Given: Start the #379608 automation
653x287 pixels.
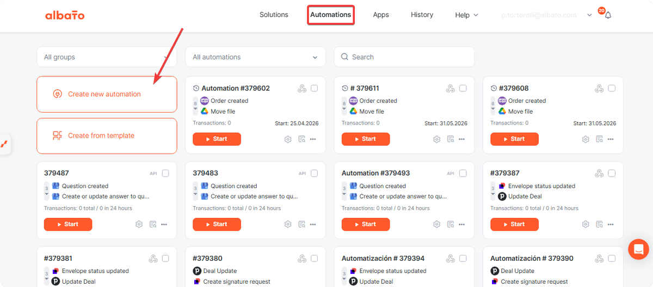Looking at the screenshot, I should point(514,139).
